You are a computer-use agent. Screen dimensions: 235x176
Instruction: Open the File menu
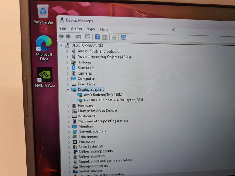click(63, 28)
